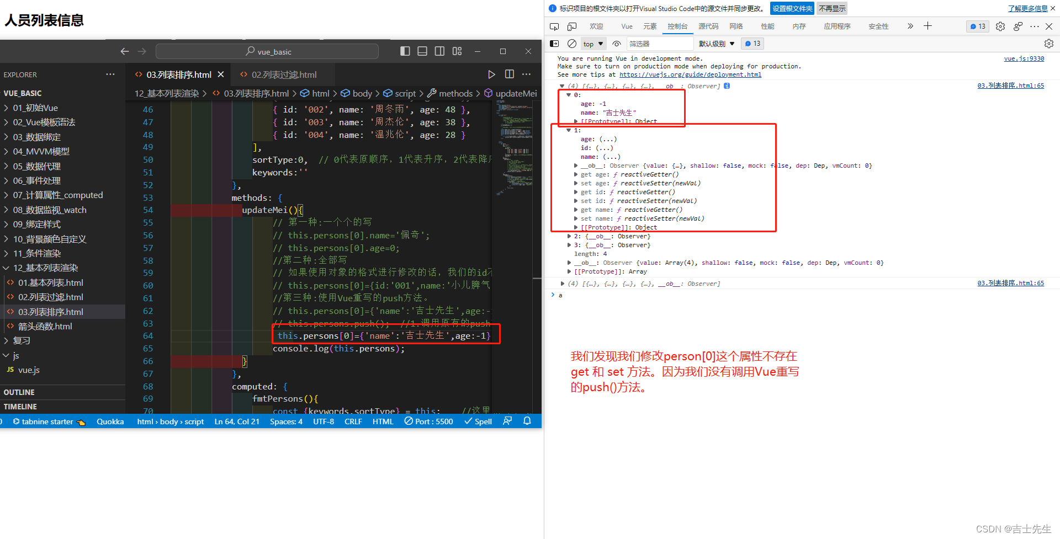Click the vue_basic command center search box
The image size is (1060, 539).
[x=267, y=51]
